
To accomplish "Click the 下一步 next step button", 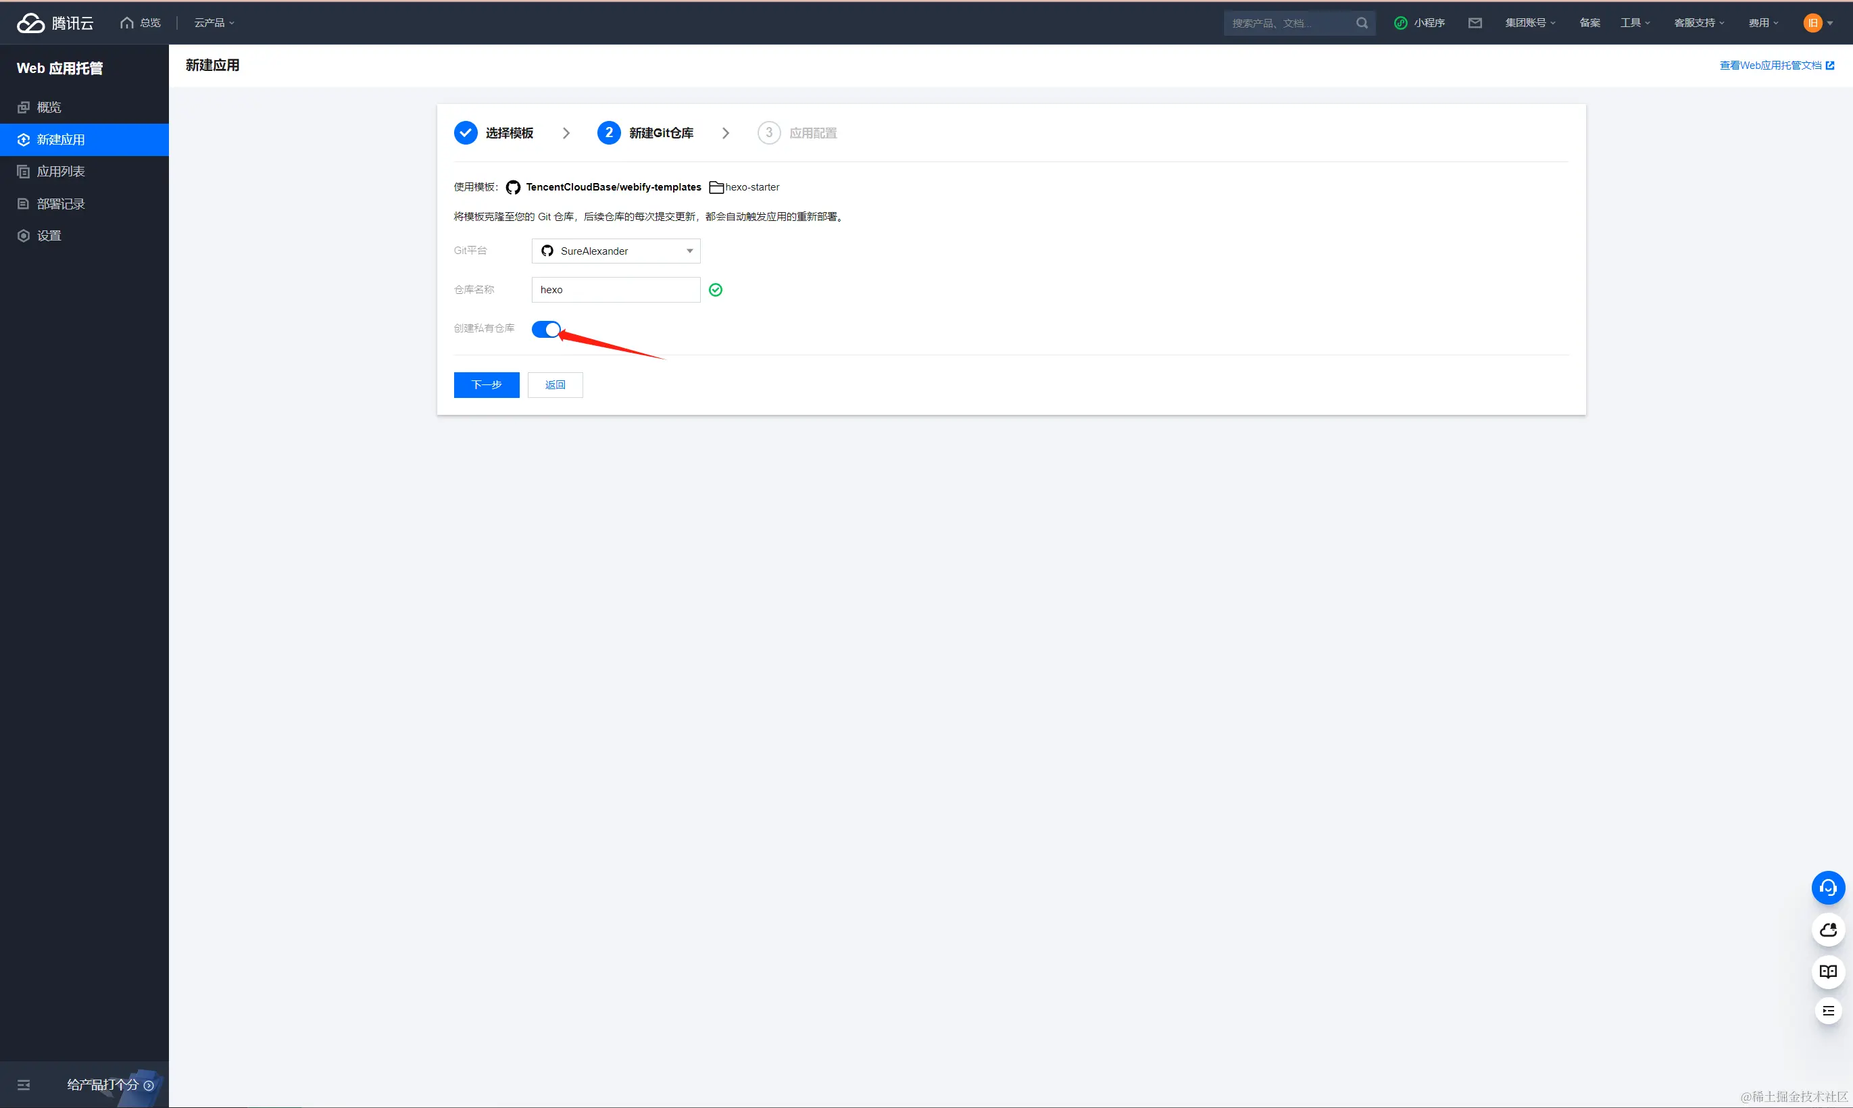I will (486, 385).
